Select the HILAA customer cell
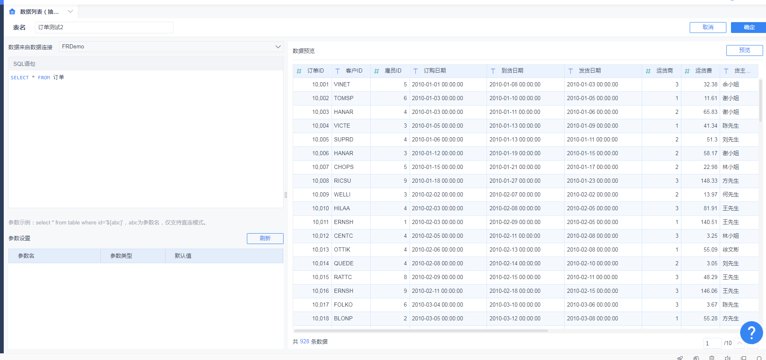The image size is (766, 360). [x=351, y=209]
